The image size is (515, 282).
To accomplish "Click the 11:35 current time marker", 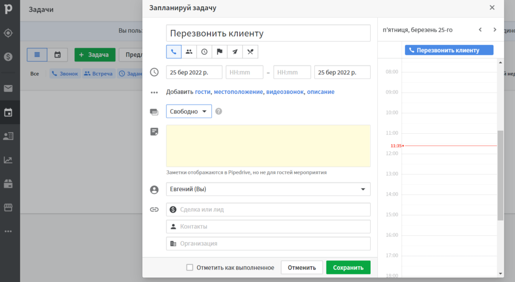I will point(397,145).
